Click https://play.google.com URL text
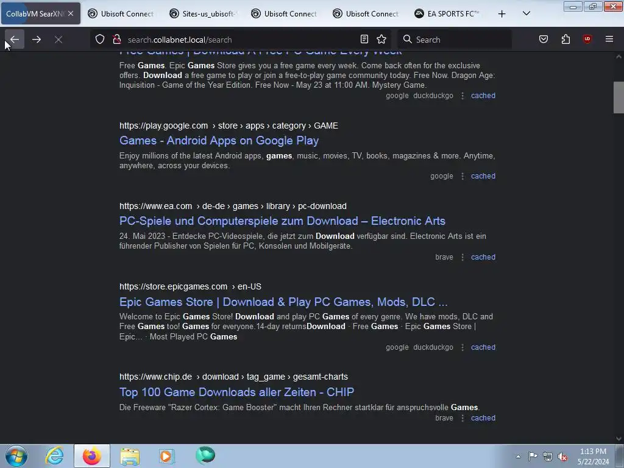Screen dimensions: 624x468 pos(163,126)
